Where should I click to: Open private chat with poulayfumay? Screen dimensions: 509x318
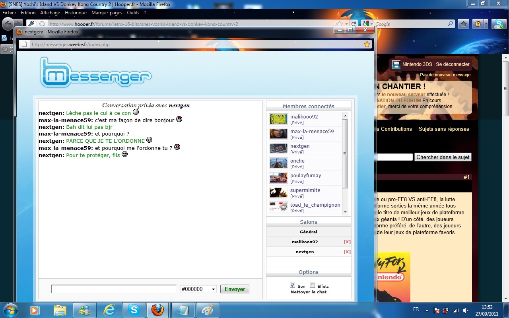[297, 181]
